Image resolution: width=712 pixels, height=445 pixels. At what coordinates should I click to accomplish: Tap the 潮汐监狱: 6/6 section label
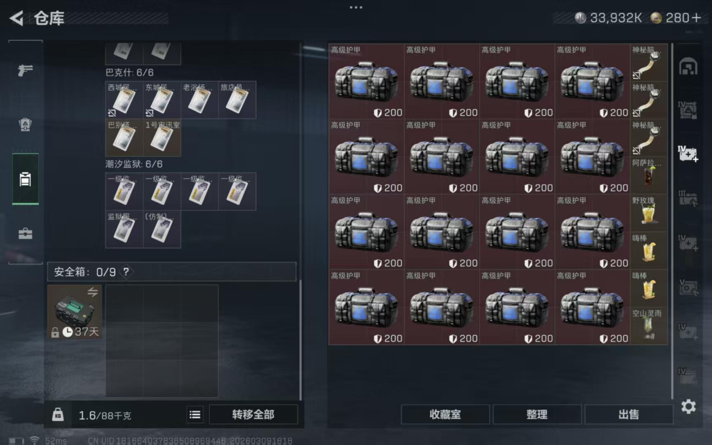(x=134, y=164)
